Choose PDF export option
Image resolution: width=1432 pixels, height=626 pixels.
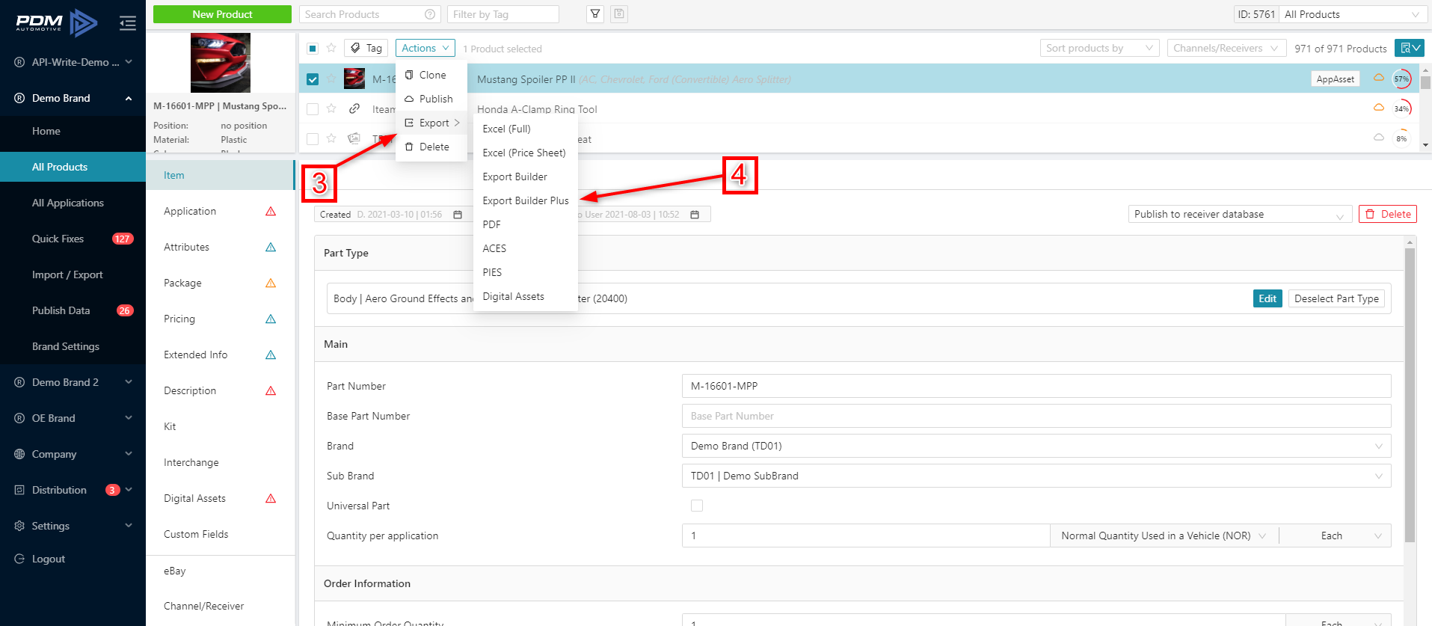[526, 224]
